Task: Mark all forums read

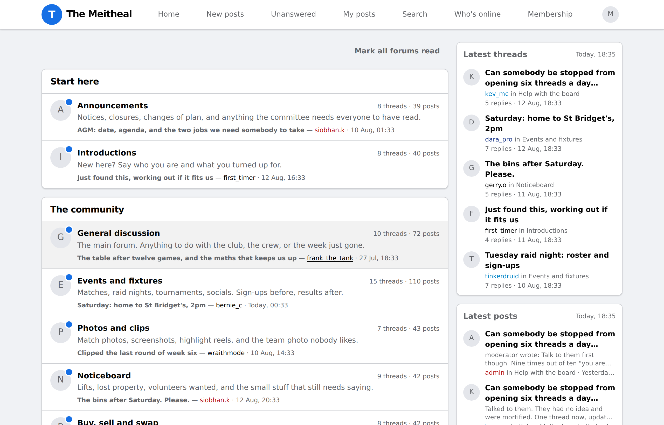Action: (397, 51)
